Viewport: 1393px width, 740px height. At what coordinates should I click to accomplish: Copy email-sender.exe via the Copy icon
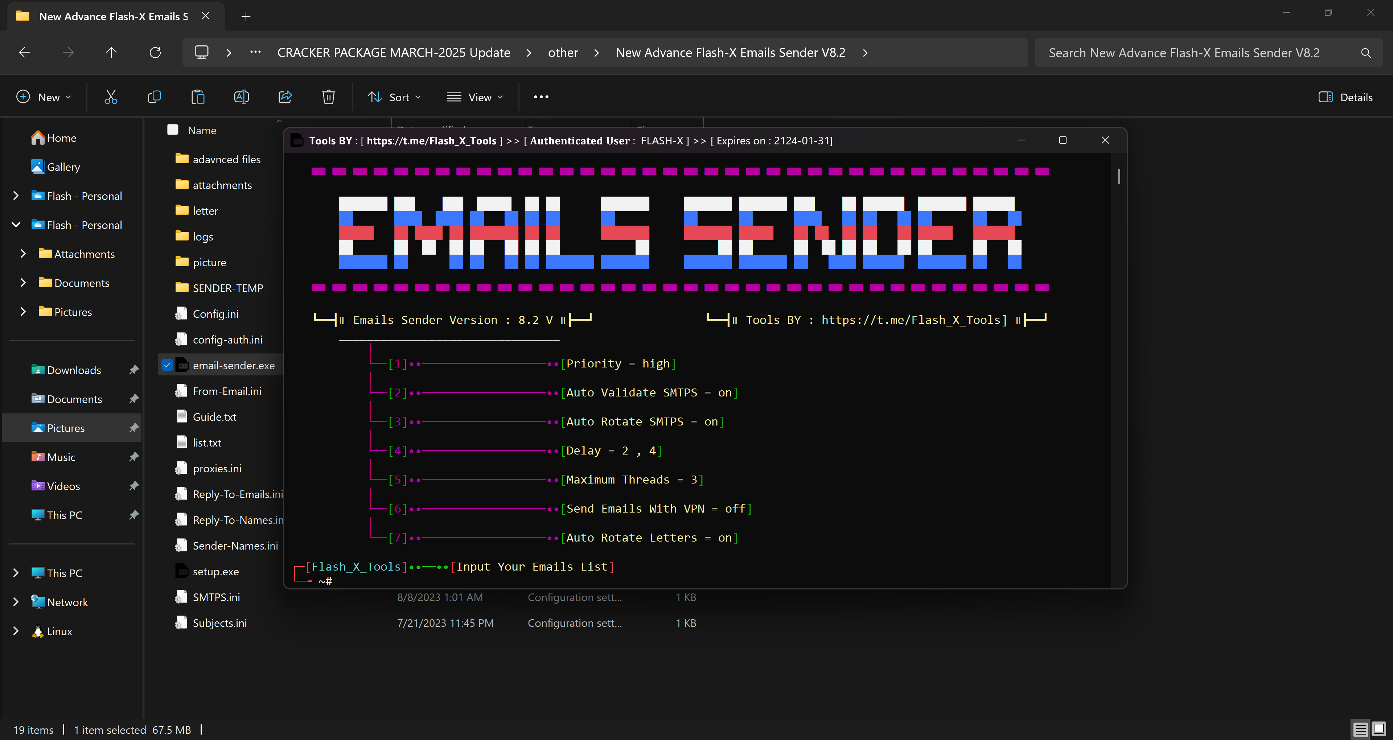click(154, 97)
